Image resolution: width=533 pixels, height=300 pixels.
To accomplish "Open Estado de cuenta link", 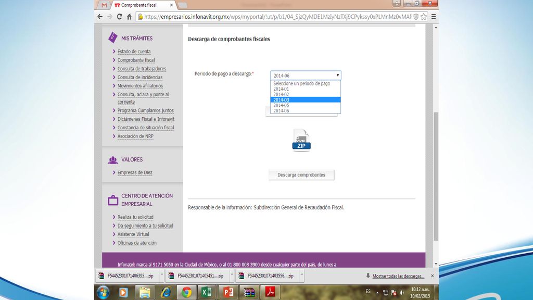I will pos(134,52).
